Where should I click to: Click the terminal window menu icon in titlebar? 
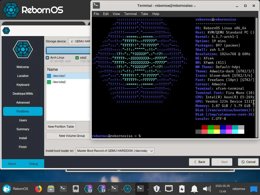click(96, 5)
